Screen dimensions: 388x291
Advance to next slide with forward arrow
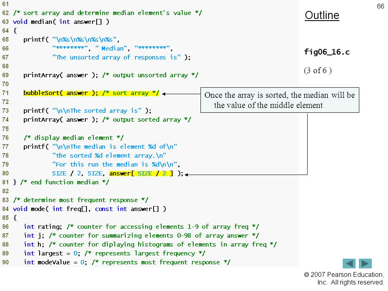coord(365,263)
